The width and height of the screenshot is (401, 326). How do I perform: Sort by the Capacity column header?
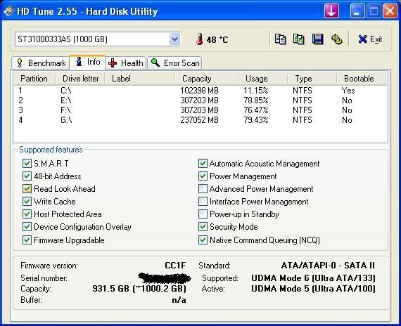[207, 79]
